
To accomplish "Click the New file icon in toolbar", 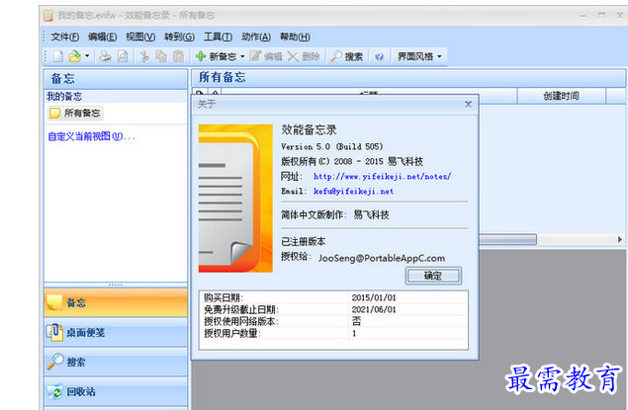I will pos(58,56).
